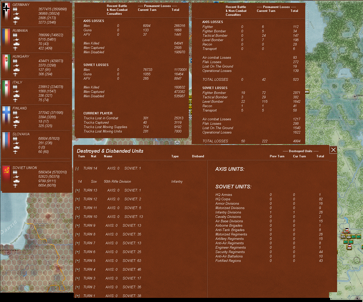
Task: Click the Fortified Regions row label
Action: pos(228,261)
